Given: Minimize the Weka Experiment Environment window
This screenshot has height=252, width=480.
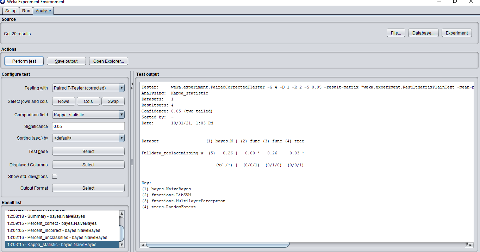Looking at the screenshot, I should point(439,2).
